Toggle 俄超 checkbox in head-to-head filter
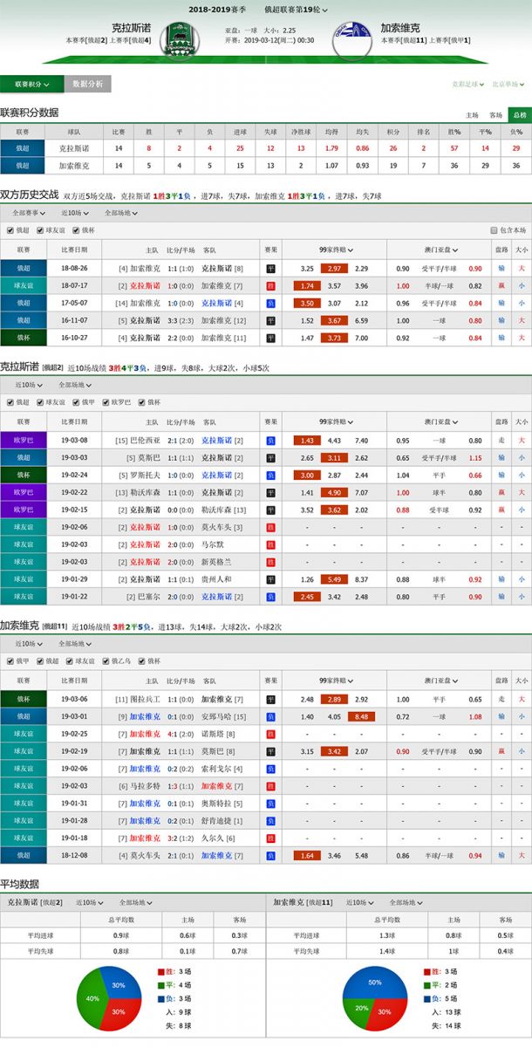The image size is (532, 1047). [x=10, y=230]
